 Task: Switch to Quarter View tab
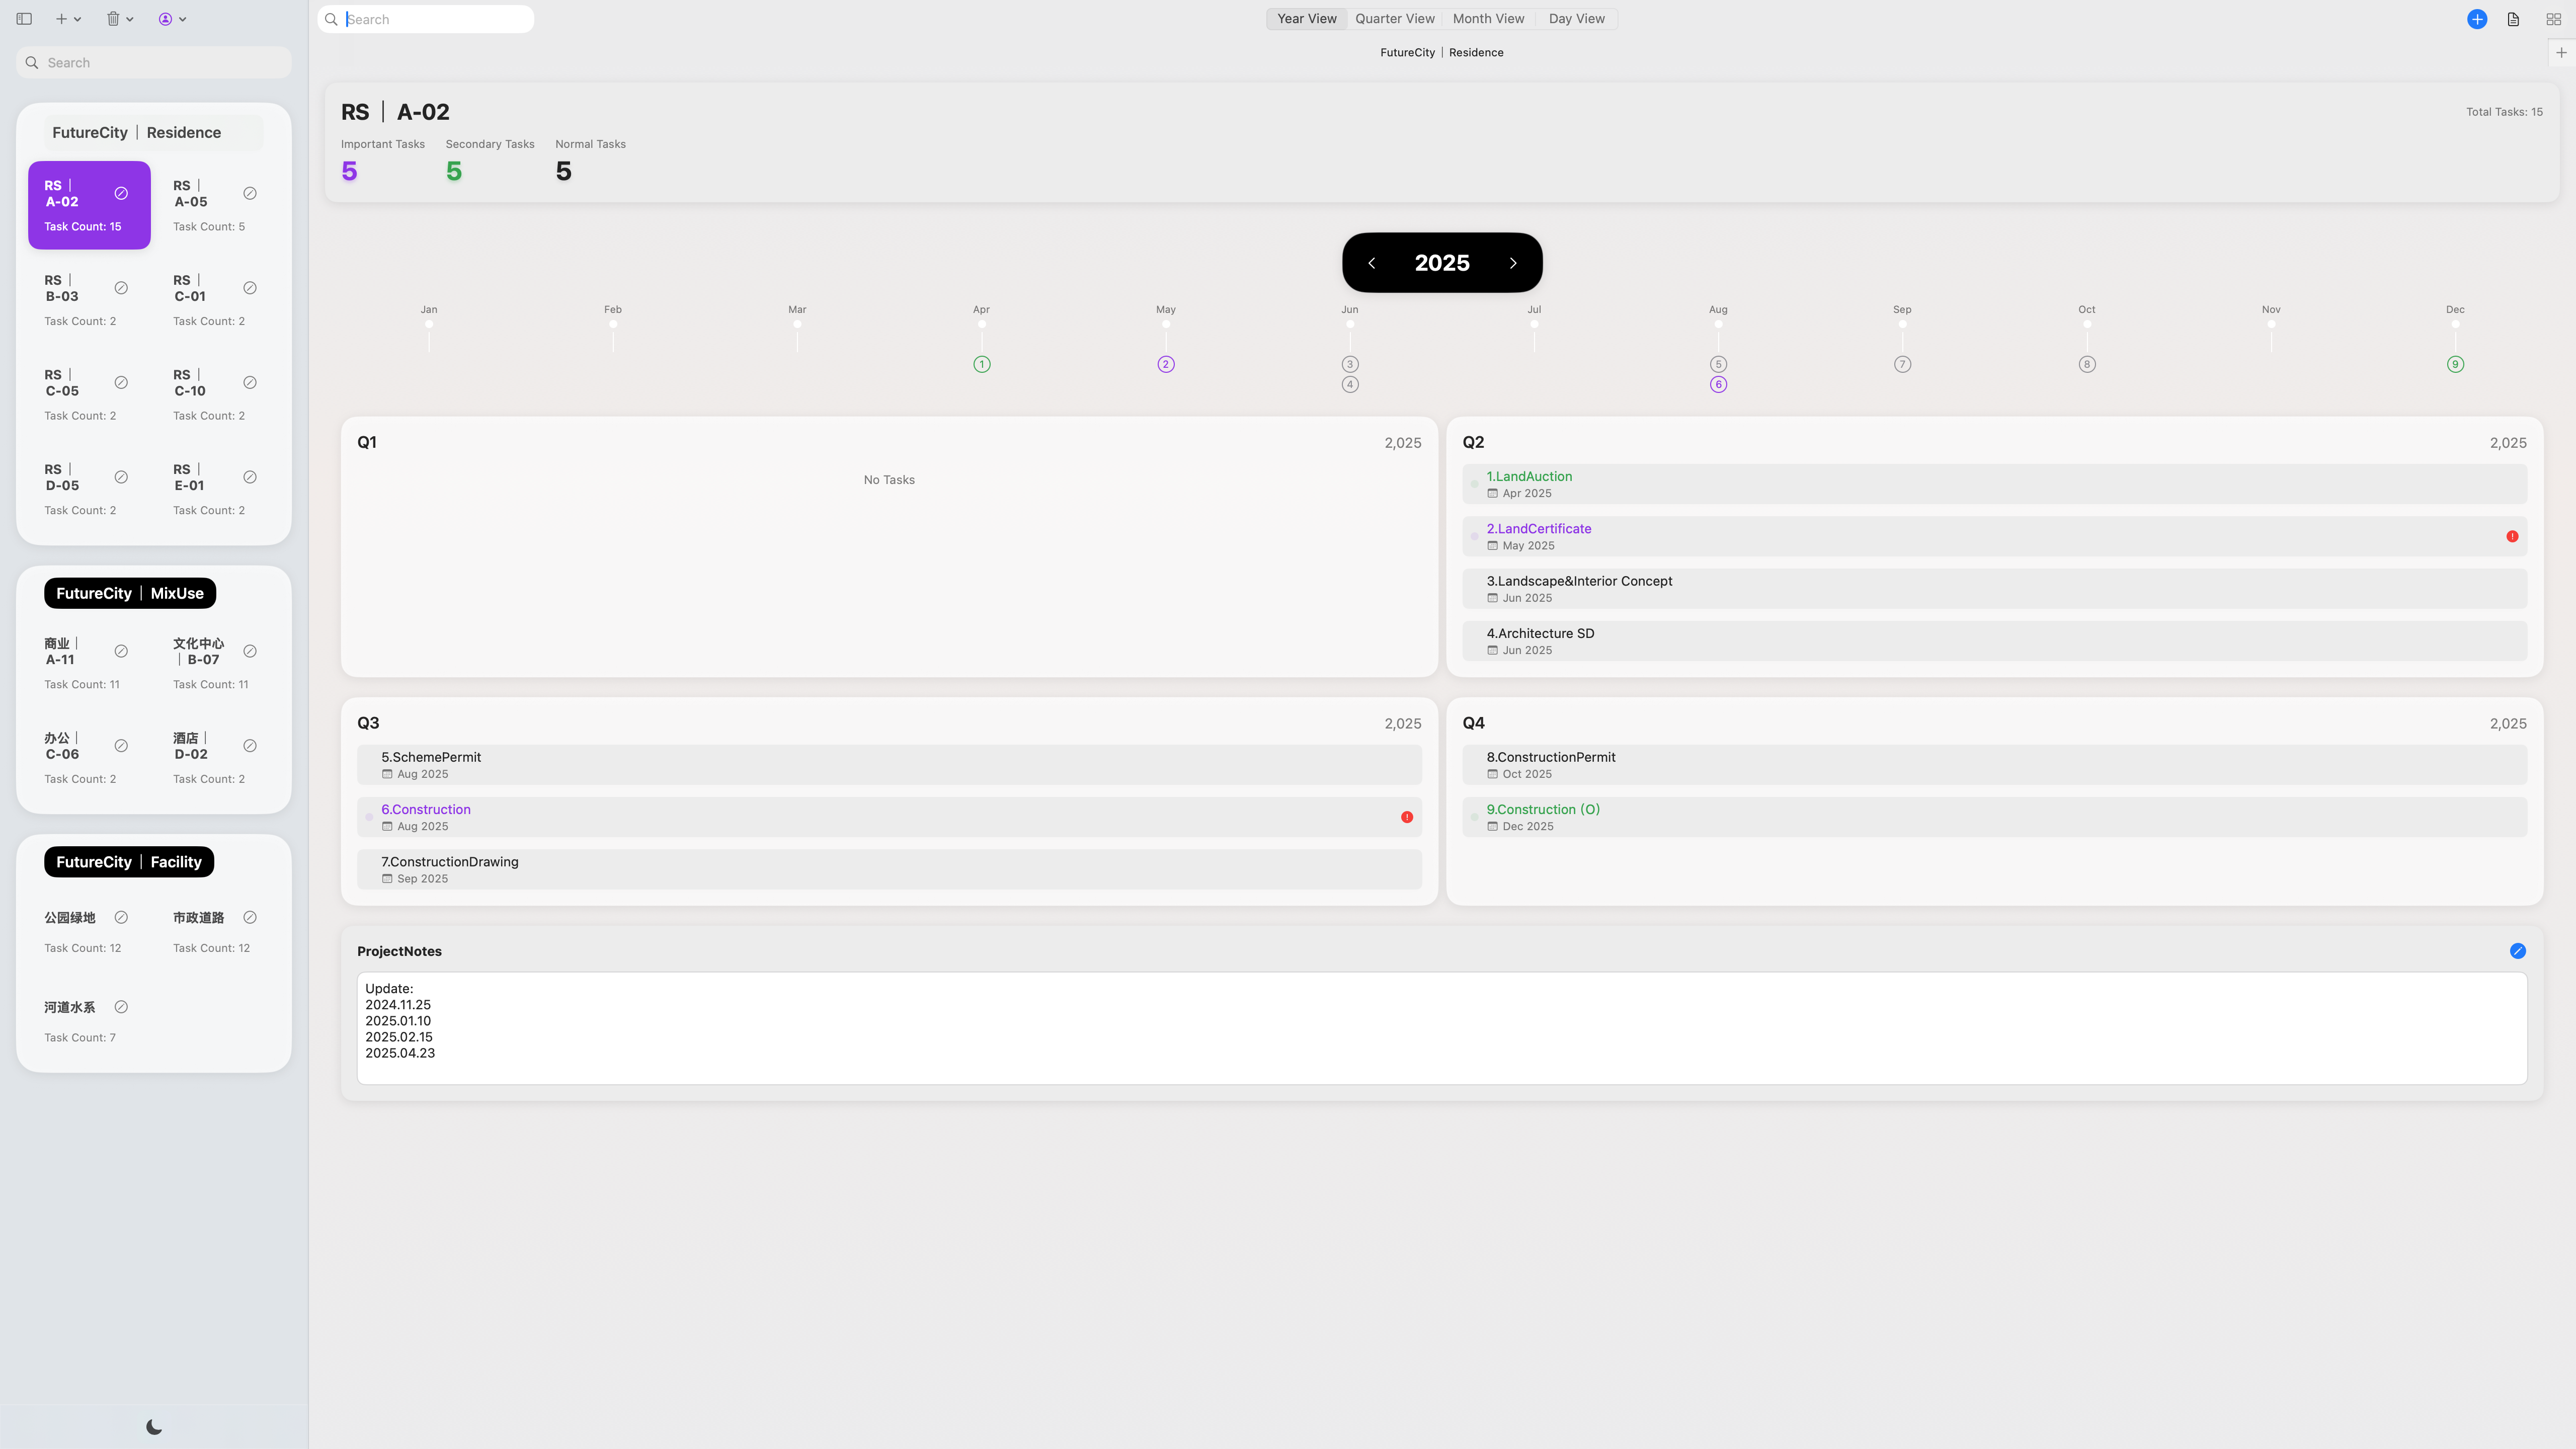(1394, 19)
